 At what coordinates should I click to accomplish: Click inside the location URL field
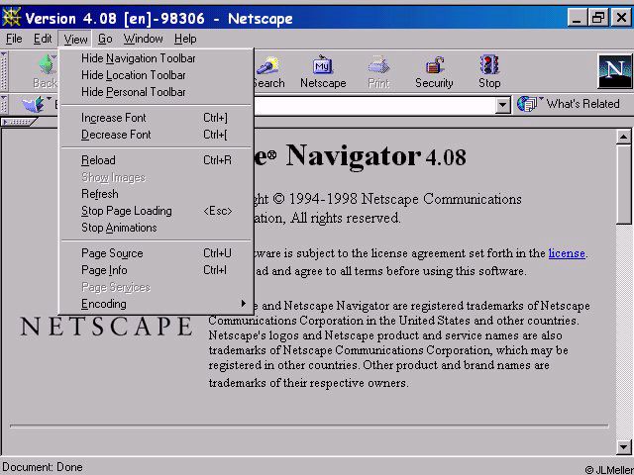(x=374, y=106)
